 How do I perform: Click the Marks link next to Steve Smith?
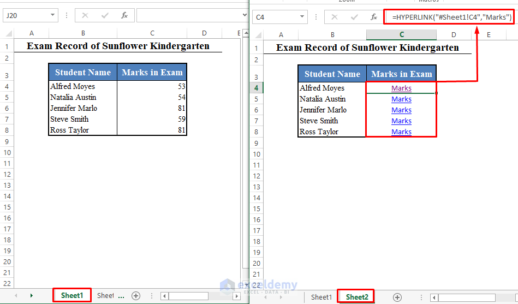pos(401,121)
